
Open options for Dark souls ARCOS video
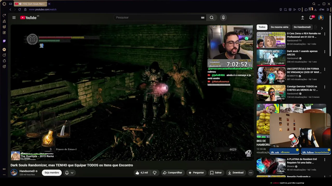(x=325, y=52)
